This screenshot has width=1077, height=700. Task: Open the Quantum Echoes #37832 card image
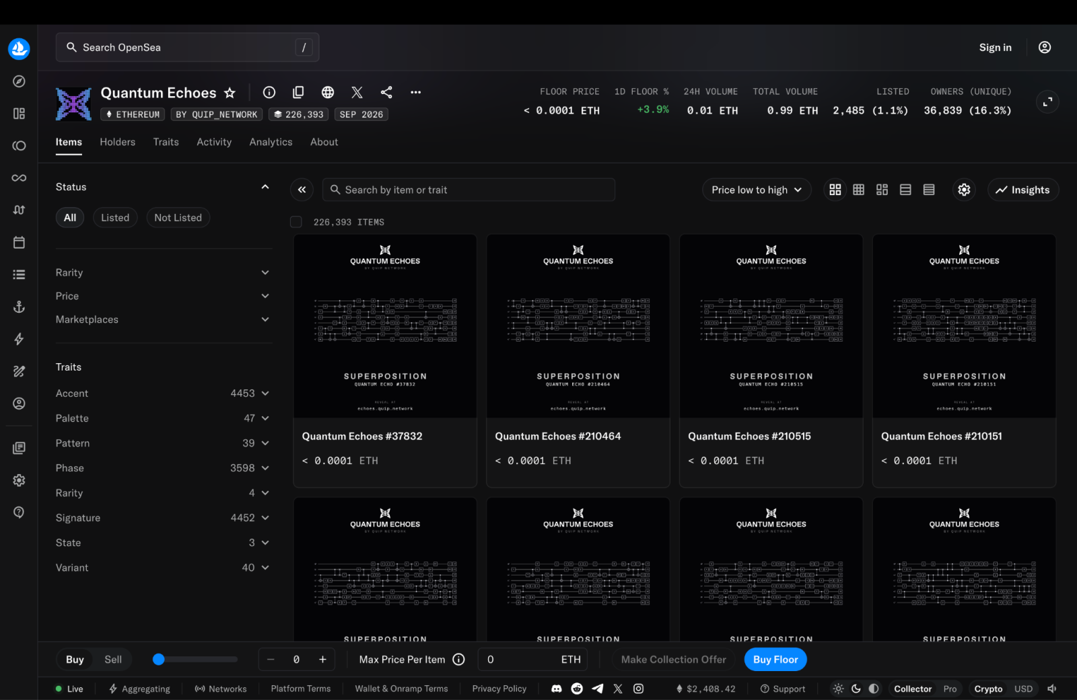click(x=385, y=326)
